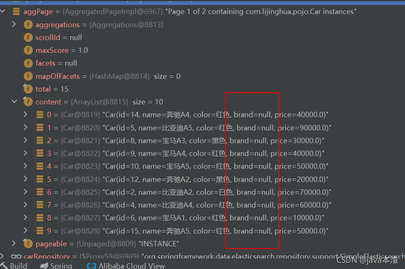Select the Aggregations@8813 value
Viewport: 405px width, 269px height.
pos(126,25)
